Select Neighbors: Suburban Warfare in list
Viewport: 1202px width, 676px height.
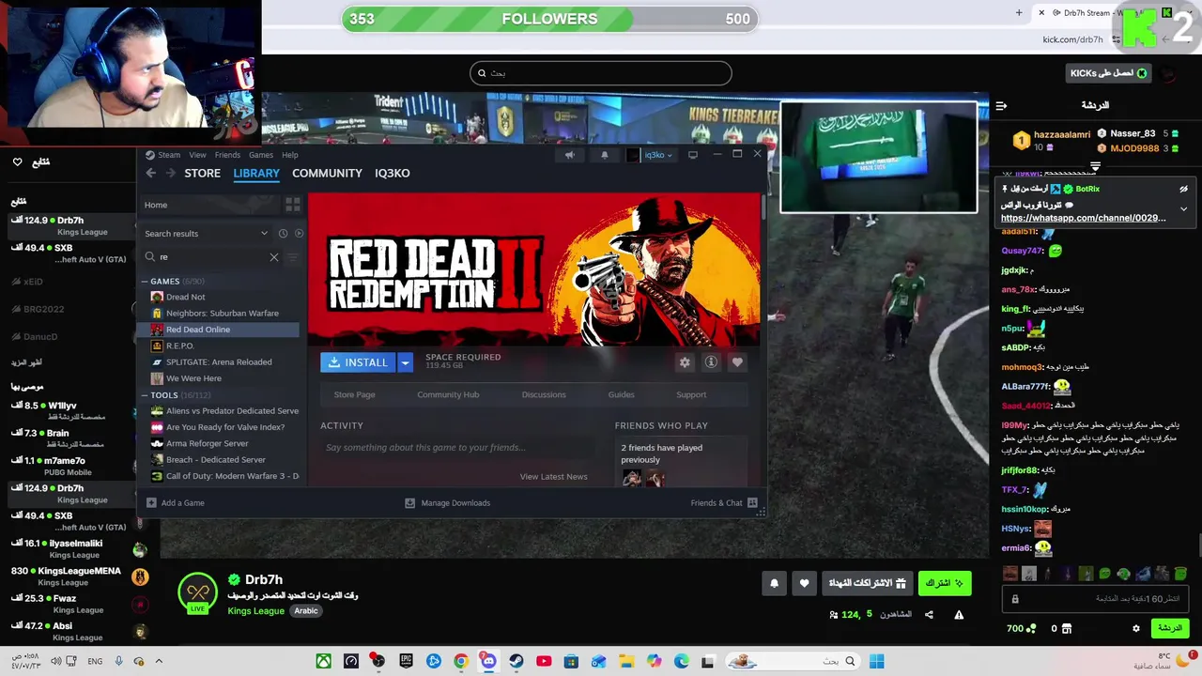pyautogui.click(x=223, y=313)
